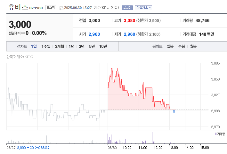
Task: Show the 월봉 monthly candle chart
Action: (x=193, y=46)
